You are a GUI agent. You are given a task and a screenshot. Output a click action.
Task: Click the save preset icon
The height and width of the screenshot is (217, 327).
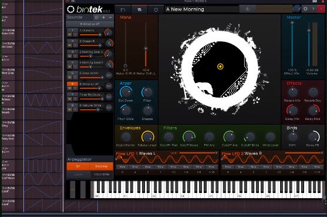(248, 9)
